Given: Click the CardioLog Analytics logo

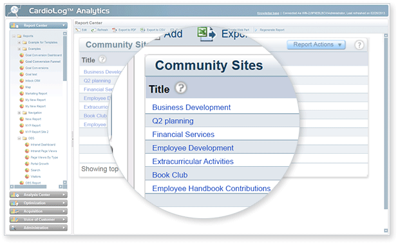Looking at the screenshot, I should [15, 11].
